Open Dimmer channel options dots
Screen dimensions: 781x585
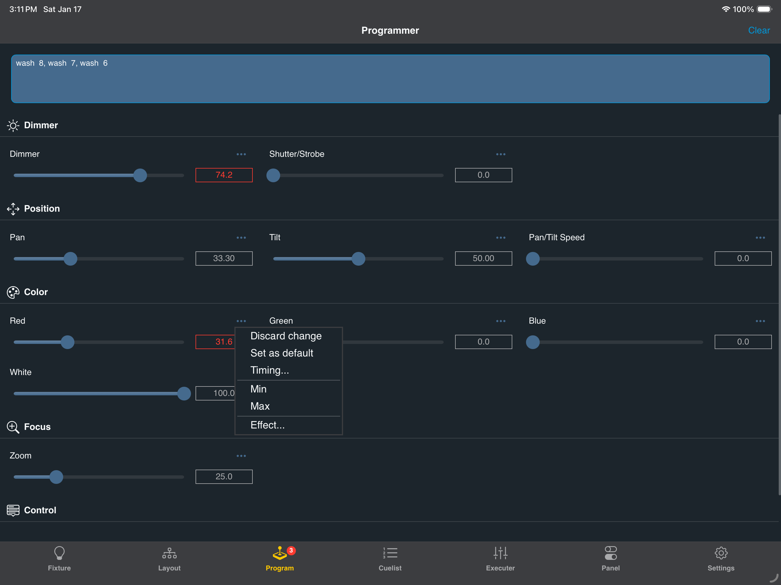241,154
